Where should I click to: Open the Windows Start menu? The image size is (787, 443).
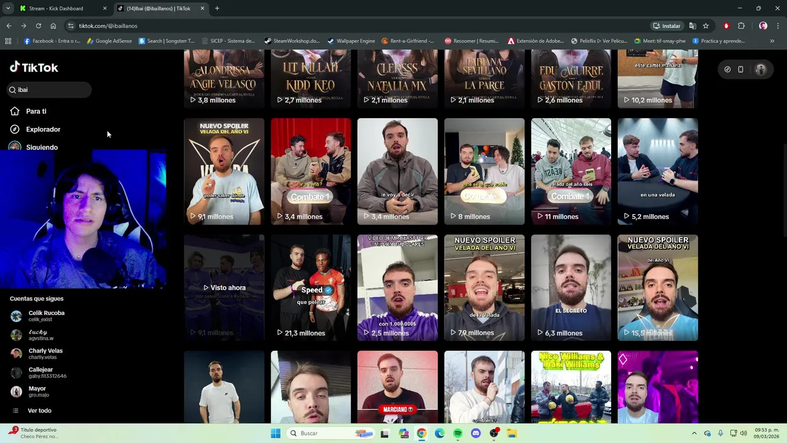[275, 433]
